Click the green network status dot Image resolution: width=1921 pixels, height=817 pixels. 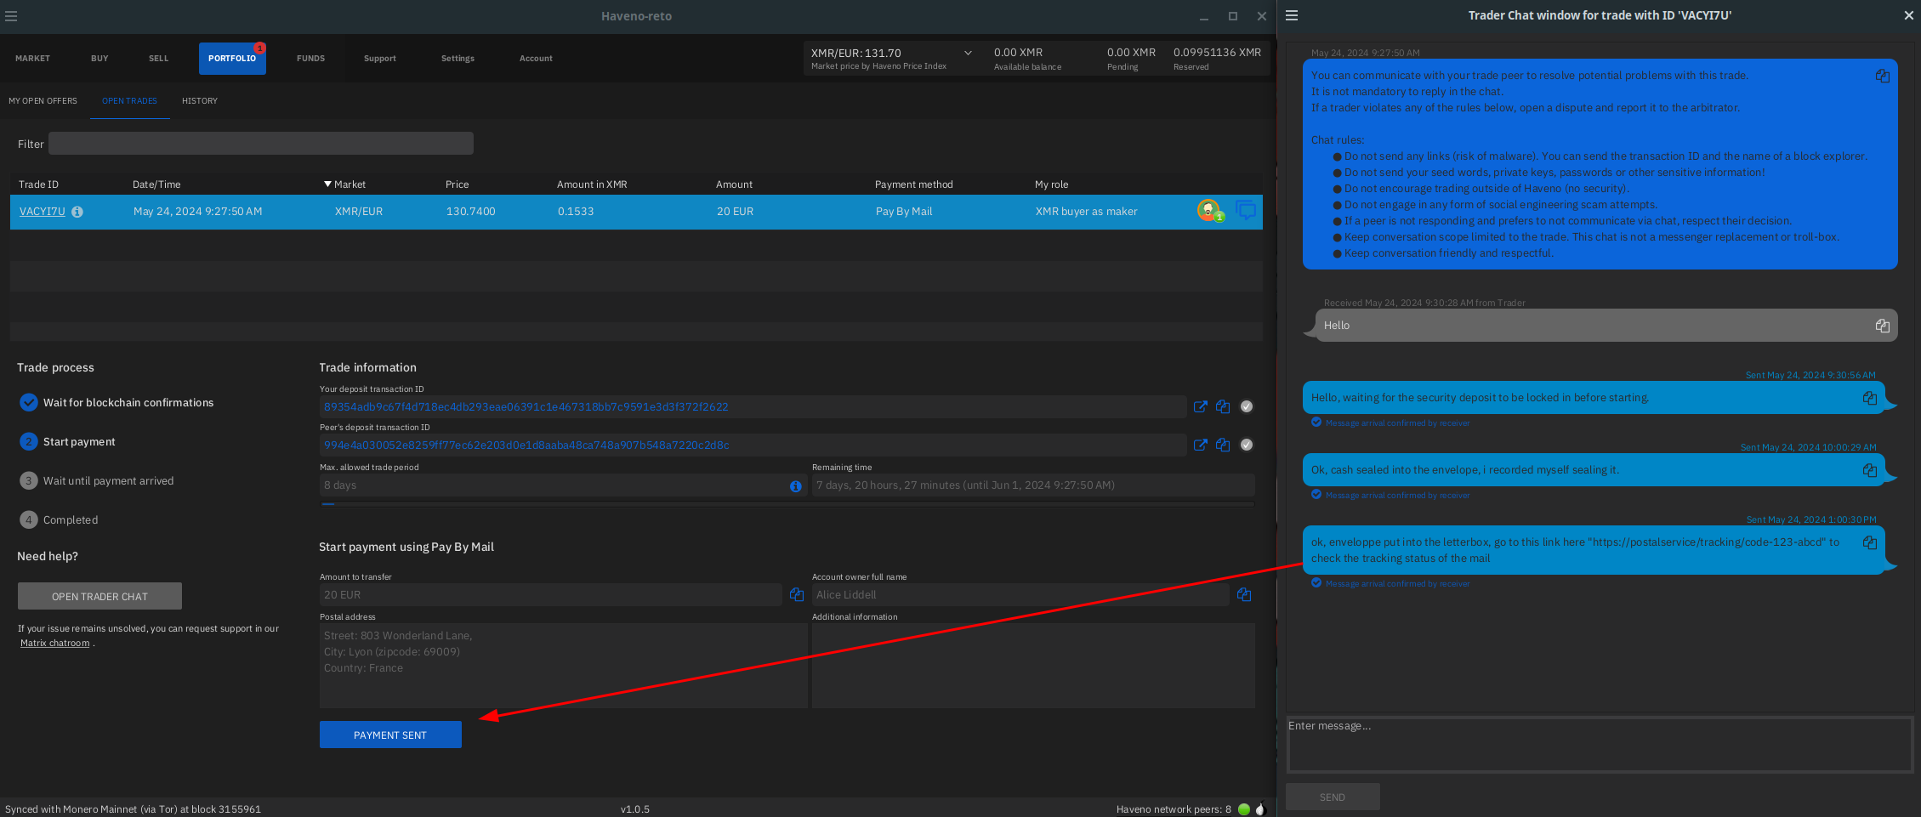pyautogui.click(x=1244, y=809)
